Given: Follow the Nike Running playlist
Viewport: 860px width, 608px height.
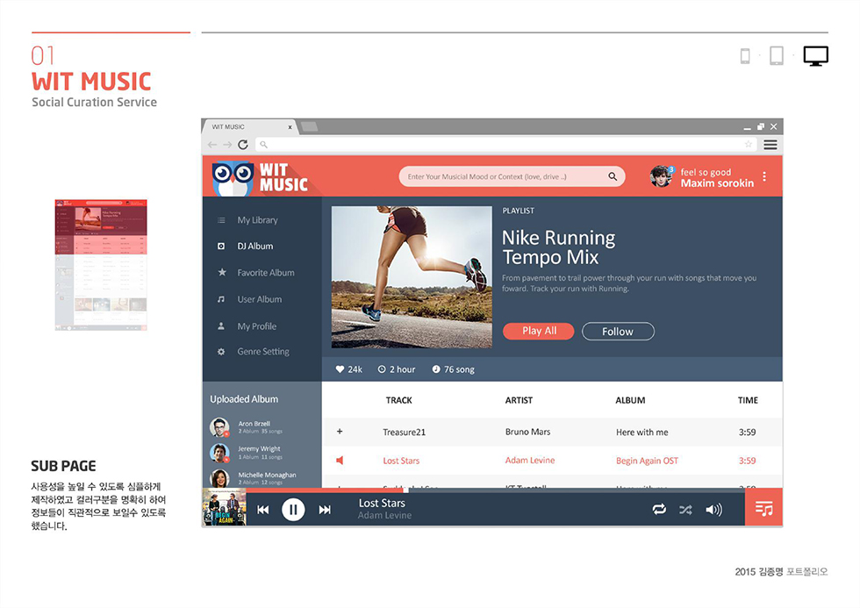Looking at the screenshot, I should tap(618, 332).
